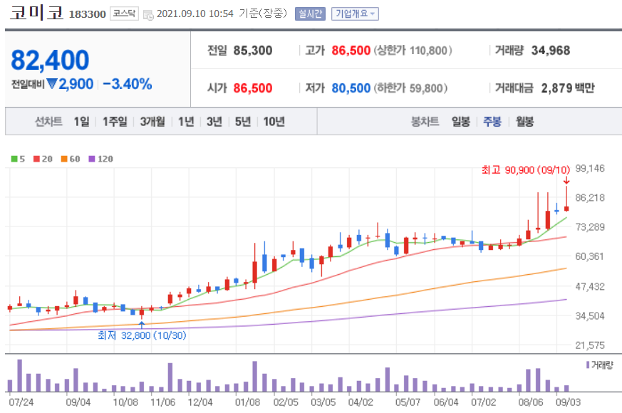Click the blue 실시간 real-time badge
The height and width of the screenshot is (413, 622).
[310, 13]
